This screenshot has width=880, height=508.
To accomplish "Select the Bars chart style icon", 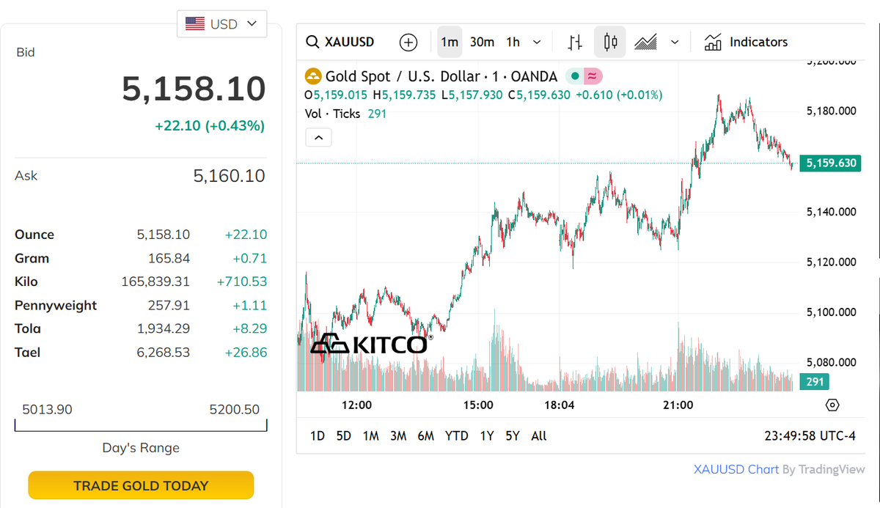I will [576, 42].
